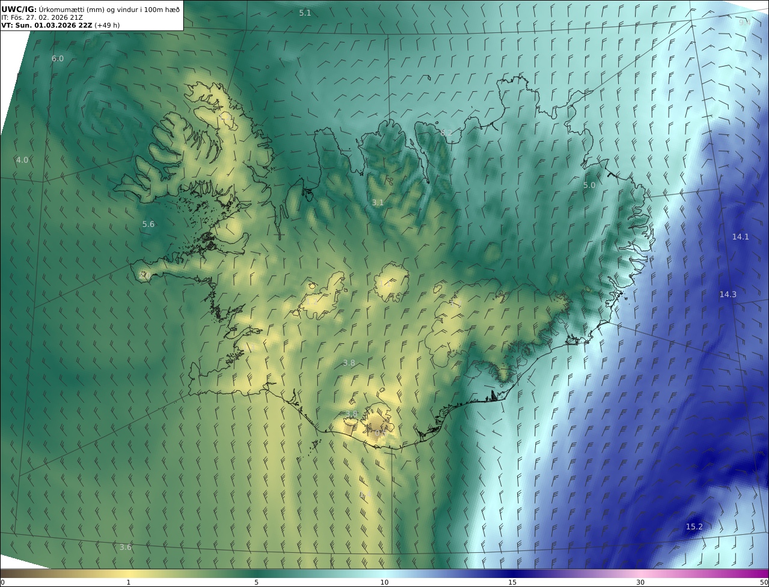
Task: Click the color scale tick label '1'
Action: pyautogui.click(x=129, y=582)
